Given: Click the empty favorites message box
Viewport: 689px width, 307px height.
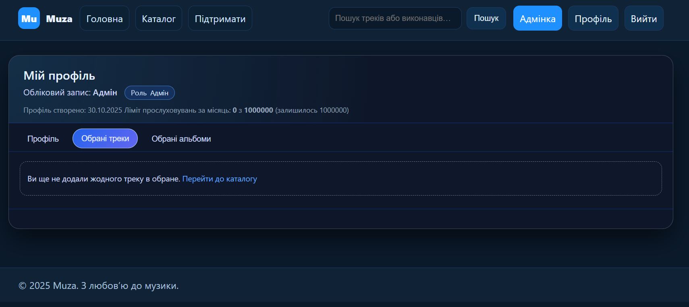Looking at the screenshot, I should [x=341, y=179].
